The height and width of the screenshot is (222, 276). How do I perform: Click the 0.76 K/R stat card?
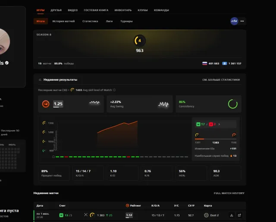click(x=157, y=173)
